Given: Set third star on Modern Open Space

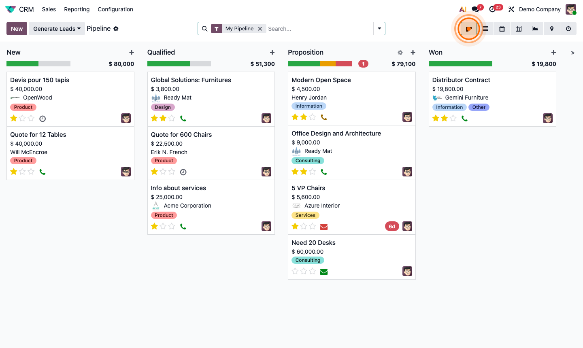Looking at the screenshot, I should click(312, 117).
